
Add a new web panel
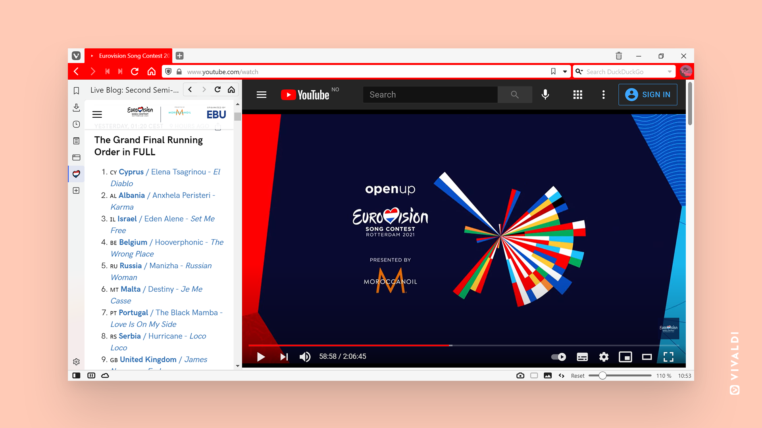76,191
